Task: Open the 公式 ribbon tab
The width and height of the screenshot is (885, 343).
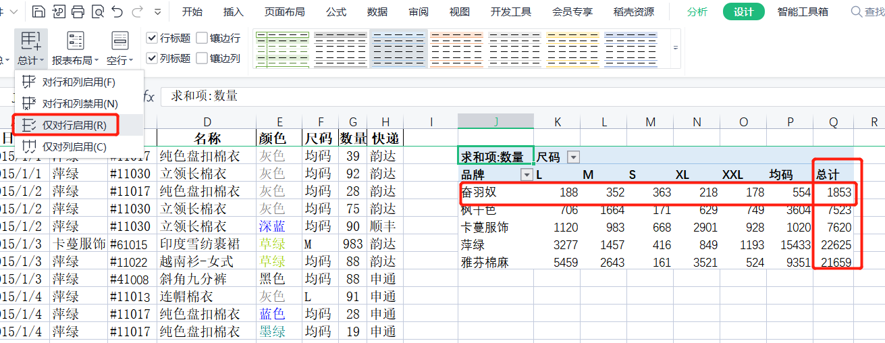Action: pos(336,12)
